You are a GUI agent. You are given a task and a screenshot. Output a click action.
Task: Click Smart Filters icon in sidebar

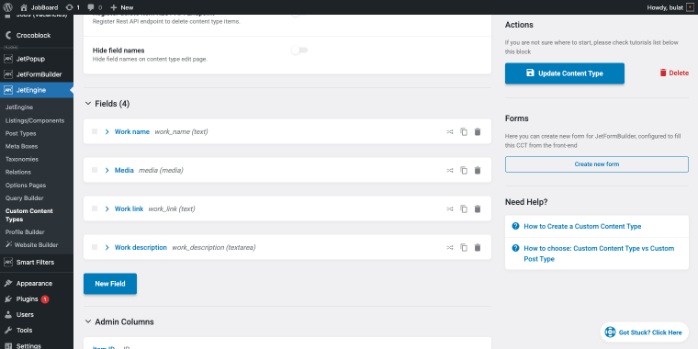(8, 262)
